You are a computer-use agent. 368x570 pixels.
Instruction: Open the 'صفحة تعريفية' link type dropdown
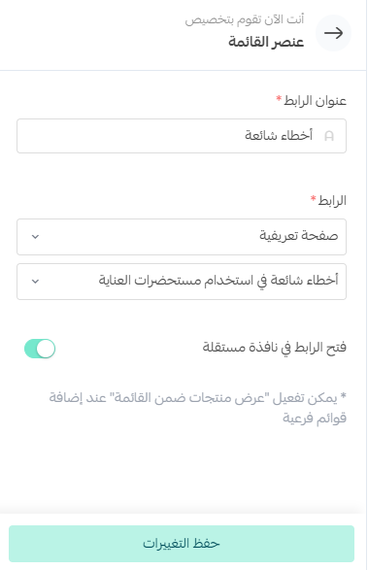[x=182, y=237]
